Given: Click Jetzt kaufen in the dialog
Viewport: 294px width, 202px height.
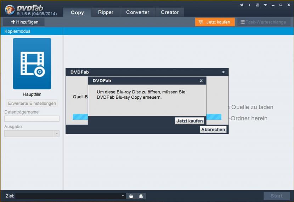Looking at the screenshot, I should [x=190, y=121].
